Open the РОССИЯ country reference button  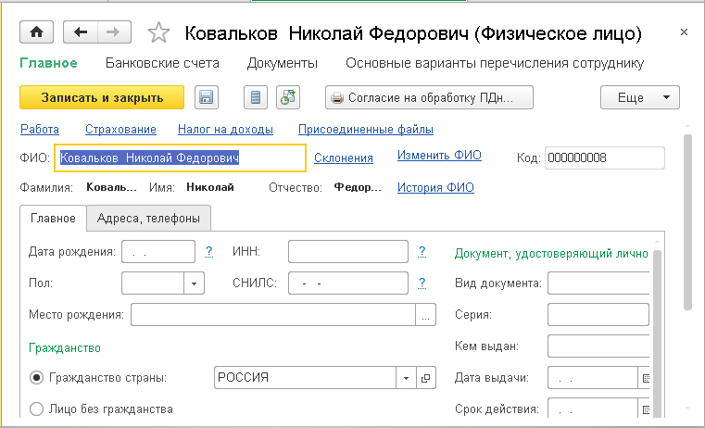coord(426,378)
